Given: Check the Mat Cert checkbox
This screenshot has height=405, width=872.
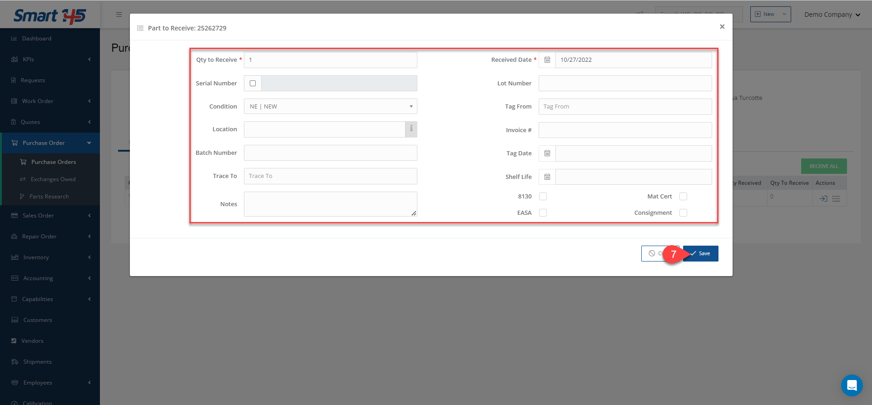Looking at the screenshot, I should [683, 197].
